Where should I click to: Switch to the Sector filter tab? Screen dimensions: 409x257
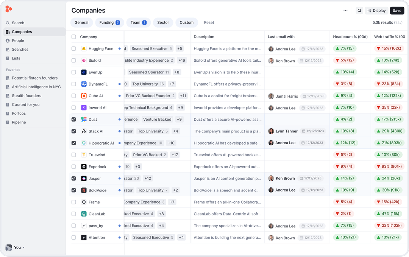pos(163,22)
